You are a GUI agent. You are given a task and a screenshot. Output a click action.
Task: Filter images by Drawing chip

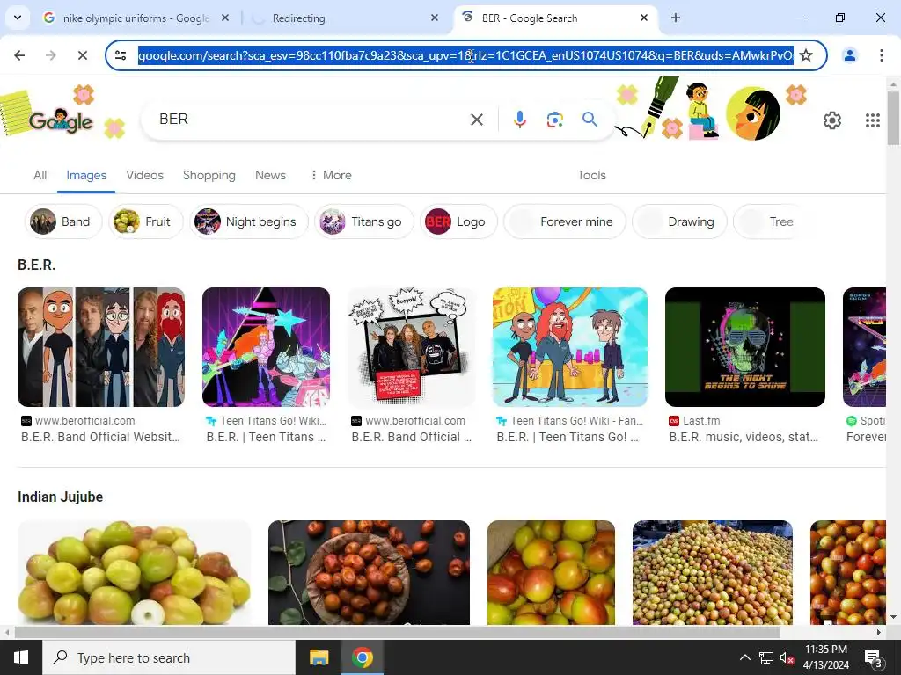(679, 221)
